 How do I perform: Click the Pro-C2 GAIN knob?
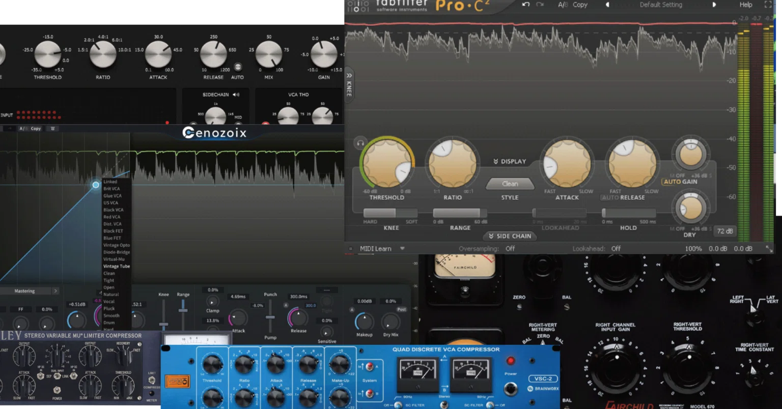tap(690, 155)
